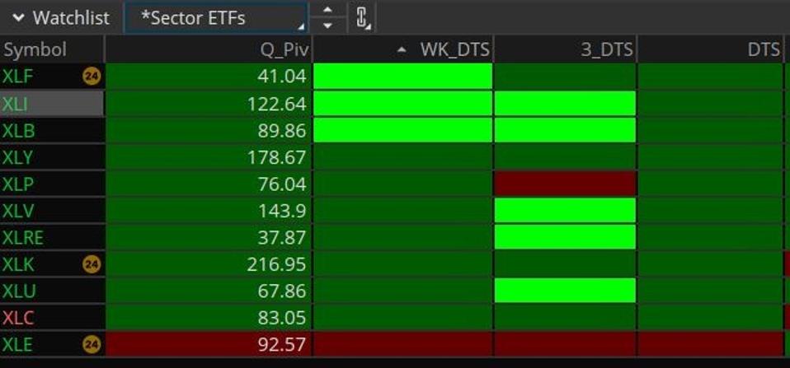Screen dimensions: 790x368
Task: Step to previous watchlist with up arrow
Action: click(x=328, y=10)
